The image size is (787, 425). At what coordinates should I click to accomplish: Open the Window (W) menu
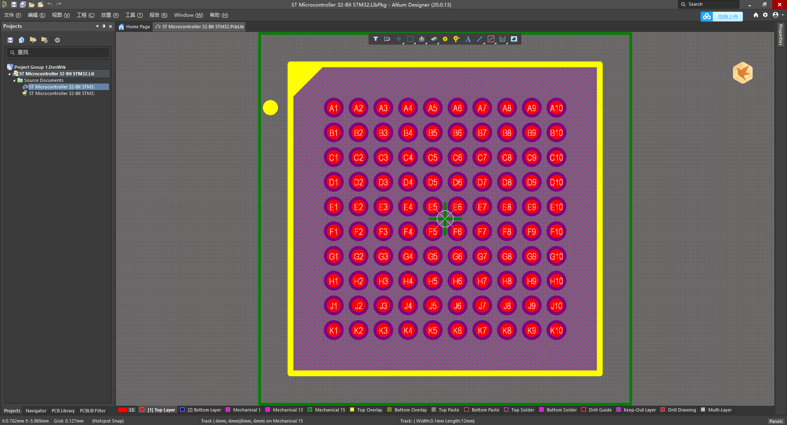tap(189, 15)
